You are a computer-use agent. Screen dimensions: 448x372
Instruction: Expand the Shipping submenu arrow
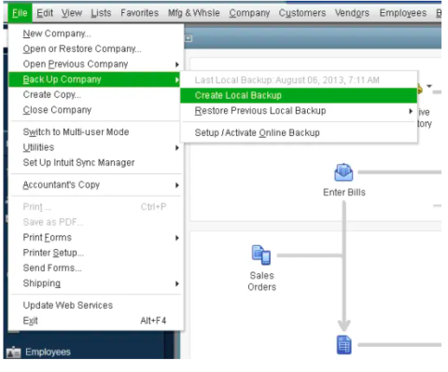[x=177, y=283]
